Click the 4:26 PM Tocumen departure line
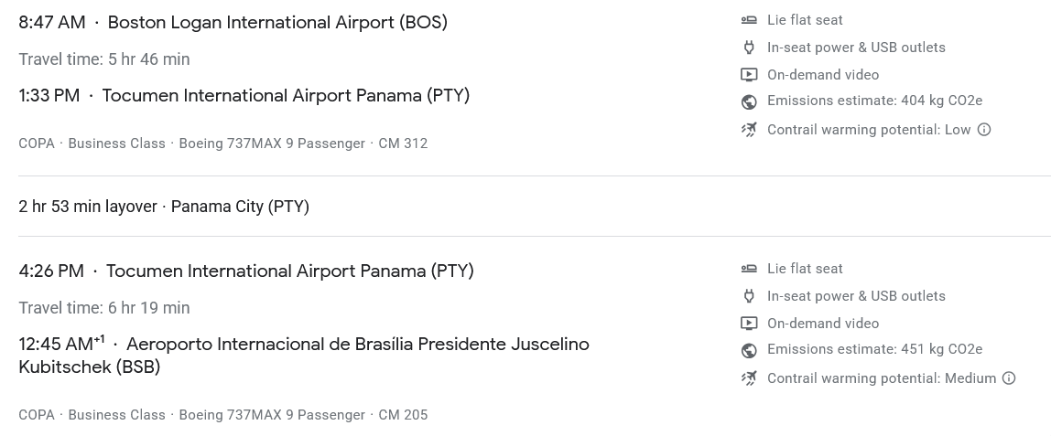The width and height of the screenshot is (1051, 436). coord(245,271)
